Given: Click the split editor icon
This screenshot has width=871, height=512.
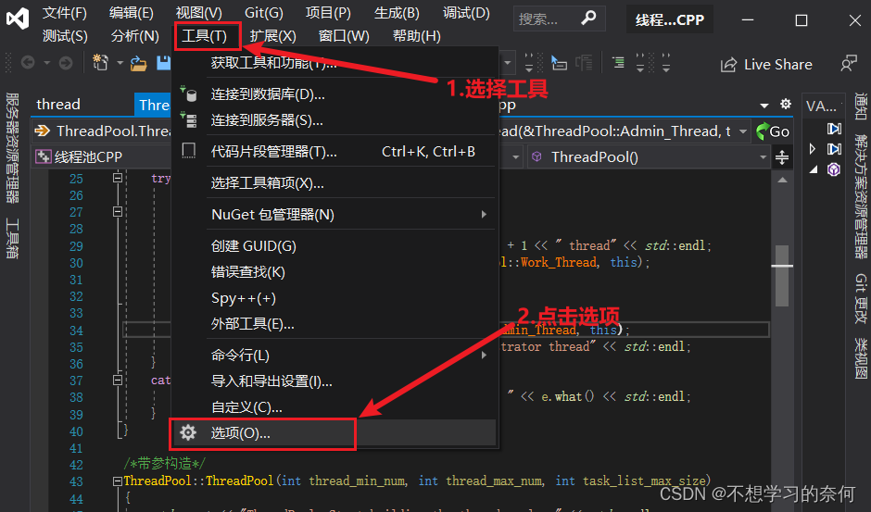Looking at the screenshot, I should [x=782, y=157].
